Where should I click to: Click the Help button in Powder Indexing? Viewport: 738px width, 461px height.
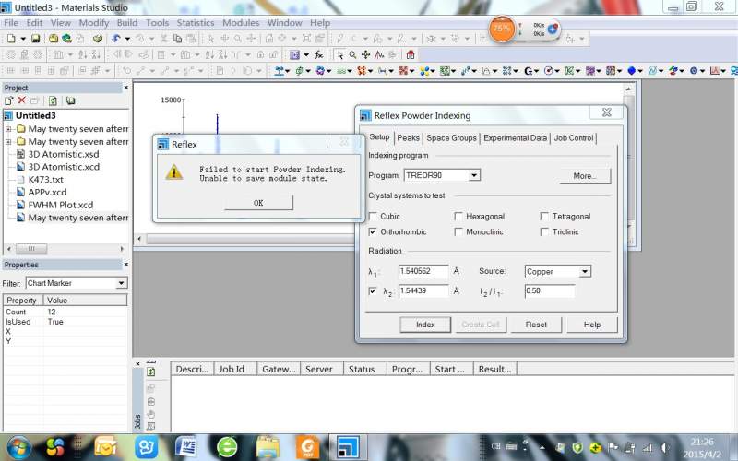click(591, 325)
